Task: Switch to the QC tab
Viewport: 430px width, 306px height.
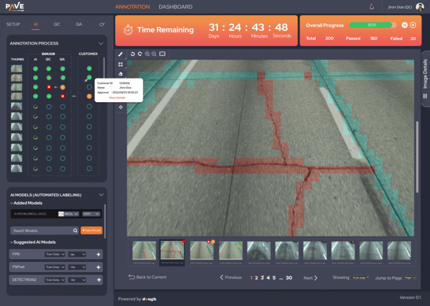Action: tap(57, 25)
